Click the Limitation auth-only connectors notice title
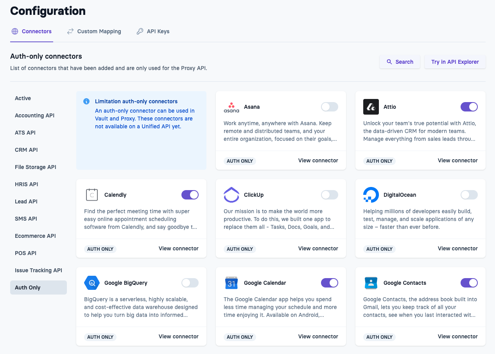 point(136,101)
